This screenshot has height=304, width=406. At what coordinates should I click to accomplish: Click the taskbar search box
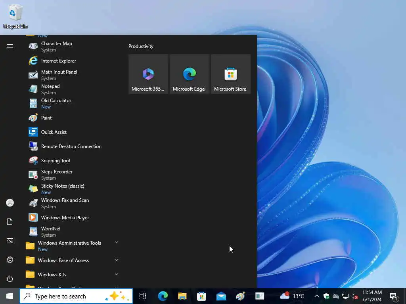pyautogui.click(x=77, y=296)
